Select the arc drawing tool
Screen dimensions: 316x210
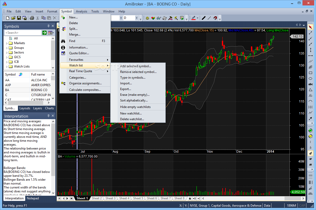tap(310, 101)
